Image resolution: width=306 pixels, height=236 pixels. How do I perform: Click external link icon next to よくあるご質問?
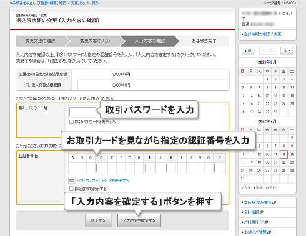point(269,232)
